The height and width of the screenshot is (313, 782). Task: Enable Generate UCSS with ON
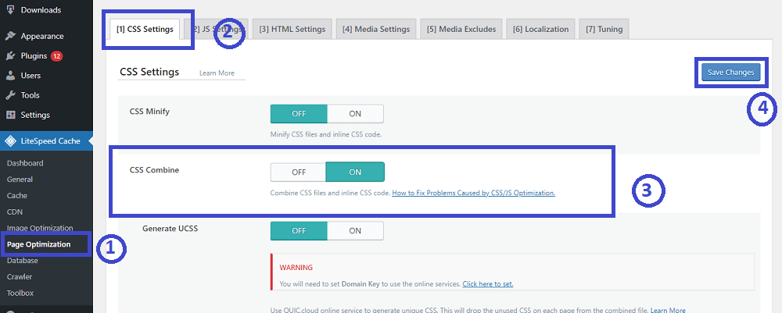355,230
